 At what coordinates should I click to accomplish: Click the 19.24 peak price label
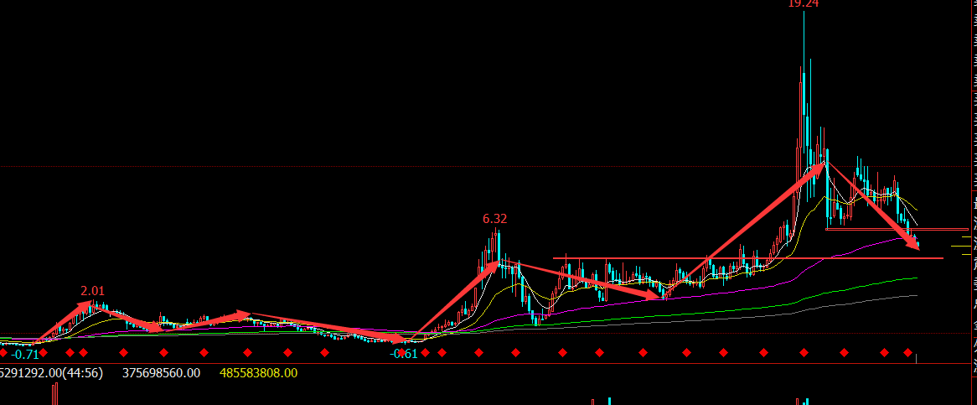click(804, 3)
